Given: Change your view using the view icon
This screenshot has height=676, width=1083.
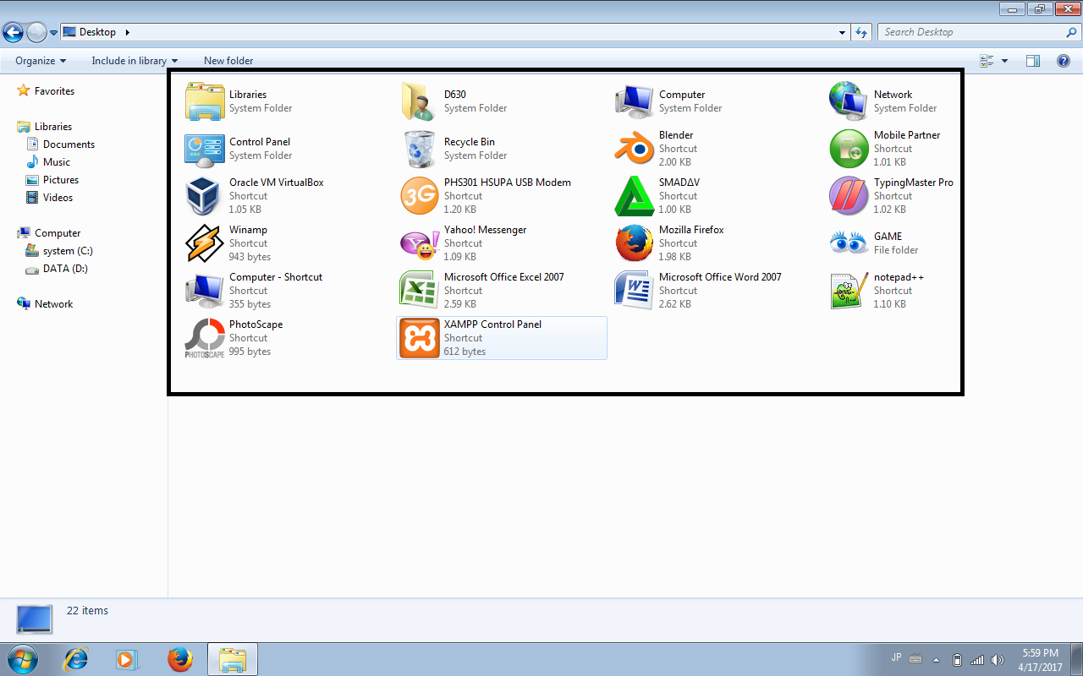Looking at the screenshot, I should pyautogui.click(x=987, y=61).
